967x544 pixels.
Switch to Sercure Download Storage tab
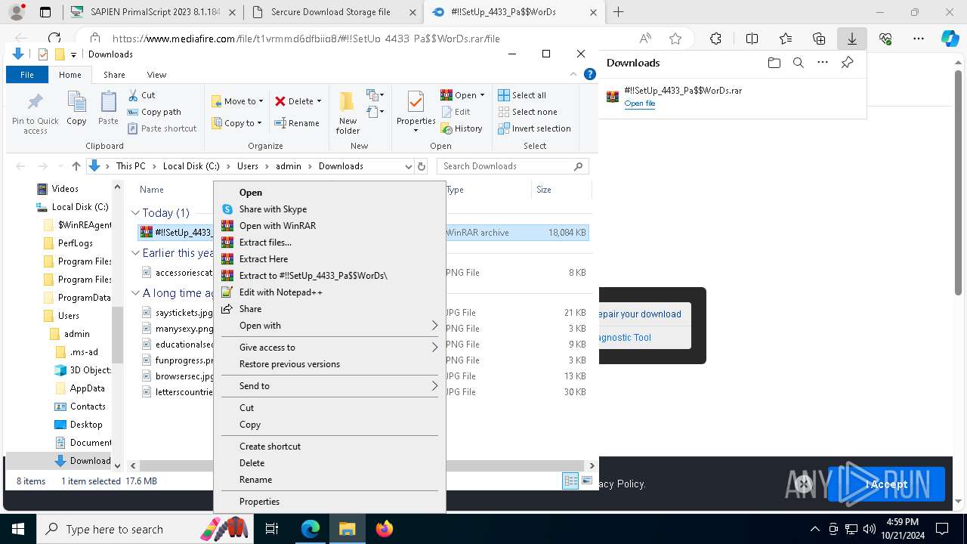pos(331,12)
